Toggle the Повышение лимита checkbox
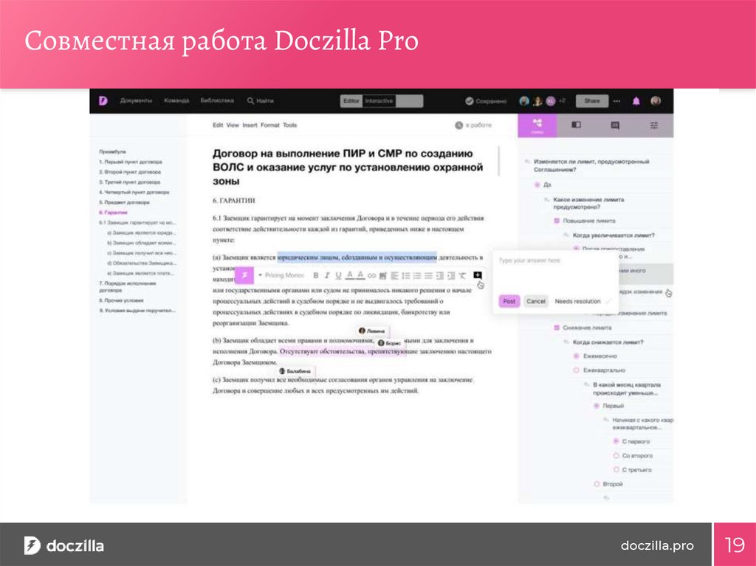This screenshot has height=566, width=756. pos(557,221)
